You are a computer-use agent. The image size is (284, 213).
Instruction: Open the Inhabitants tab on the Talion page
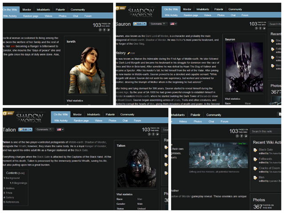pyautogui.click(x=94, y=114)
